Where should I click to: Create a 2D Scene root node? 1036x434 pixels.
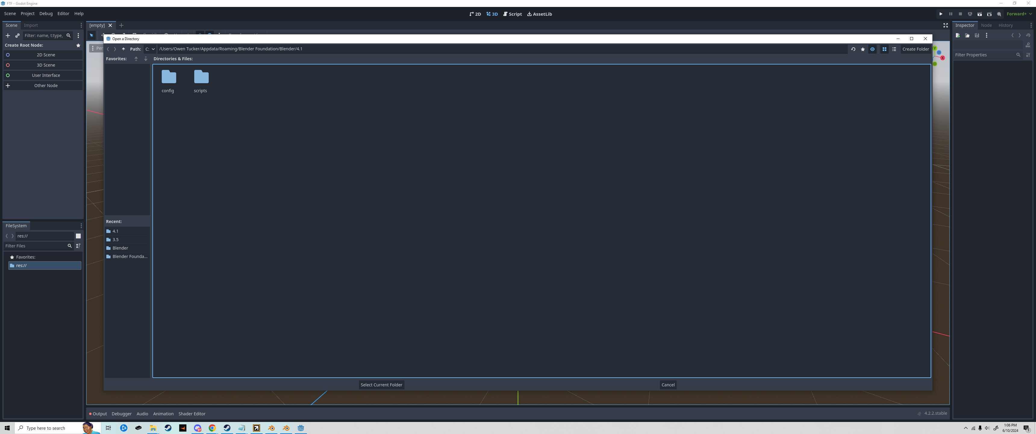coord(43,55)
